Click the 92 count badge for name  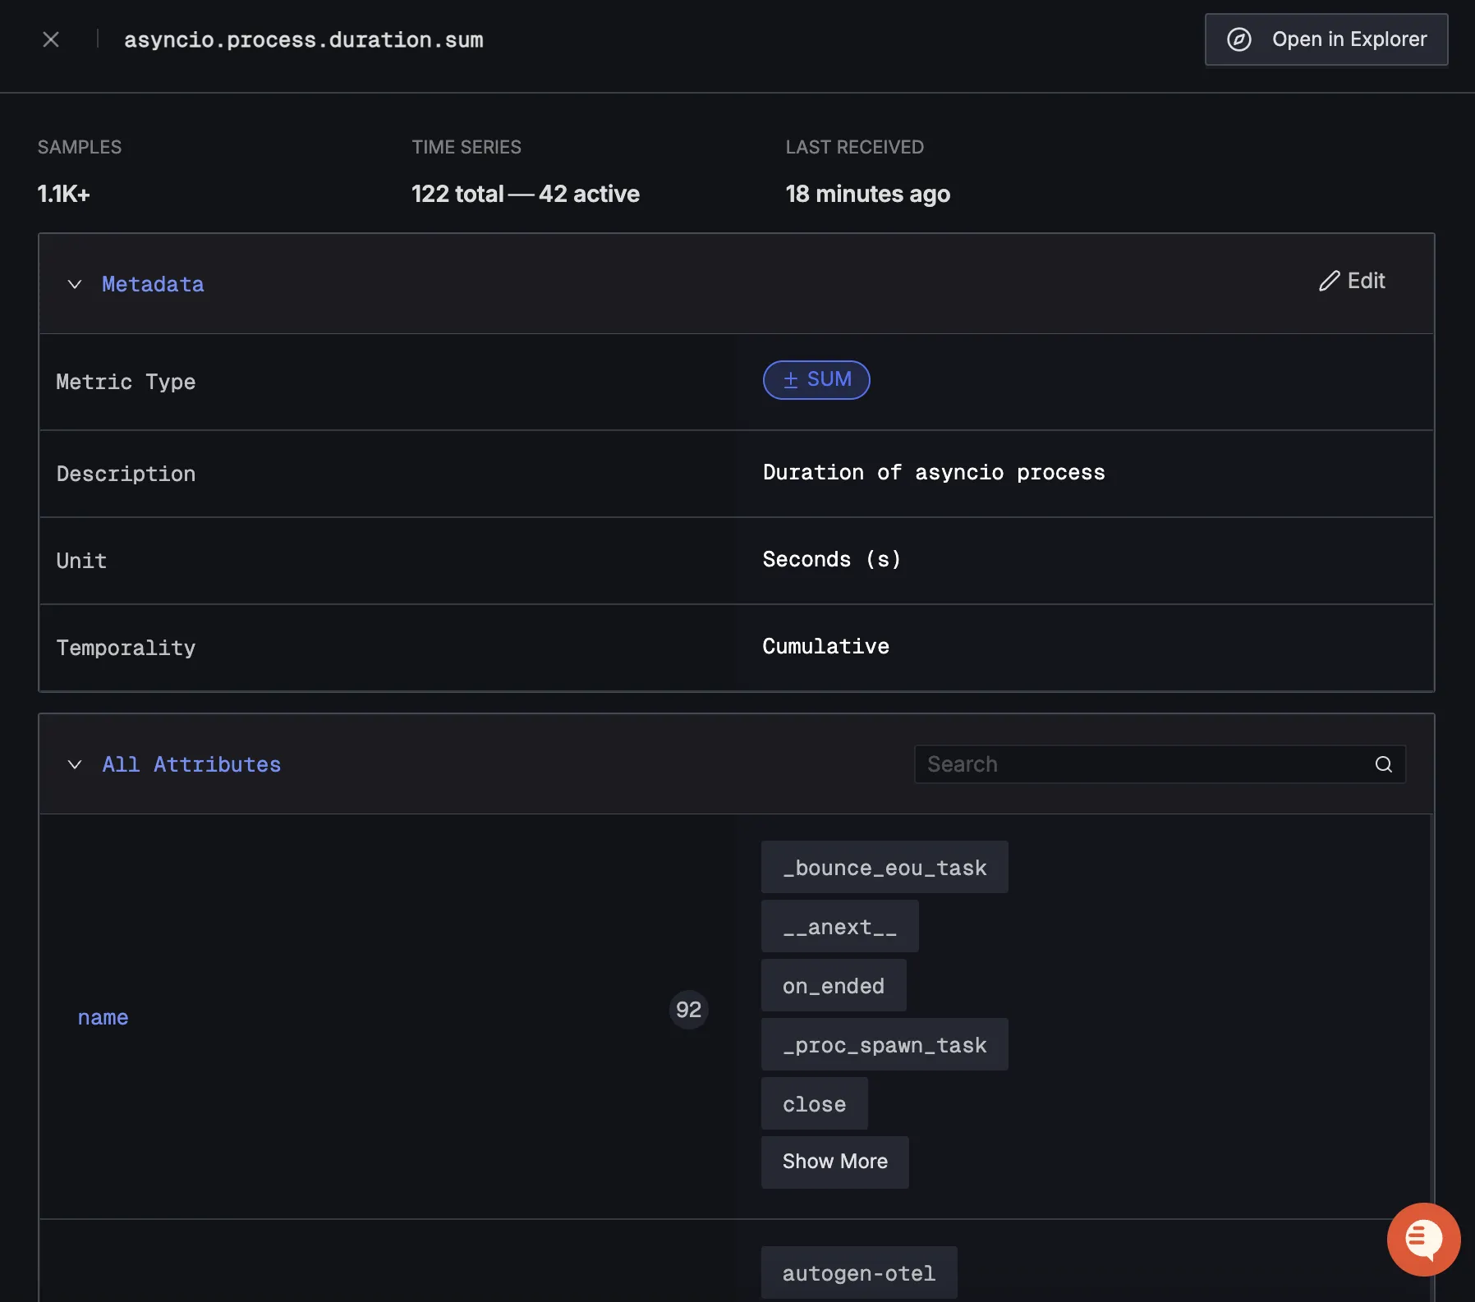[x=688, y=1009]
